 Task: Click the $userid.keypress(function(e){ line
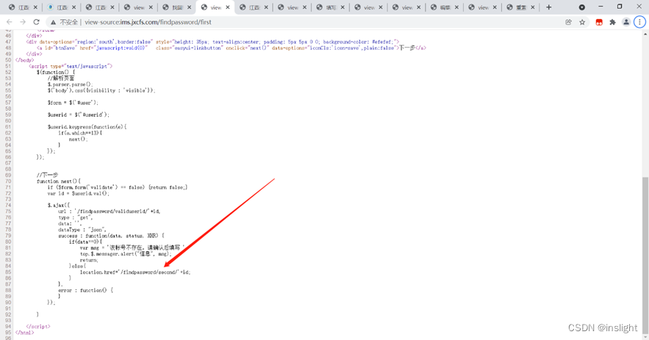point(87,127)
